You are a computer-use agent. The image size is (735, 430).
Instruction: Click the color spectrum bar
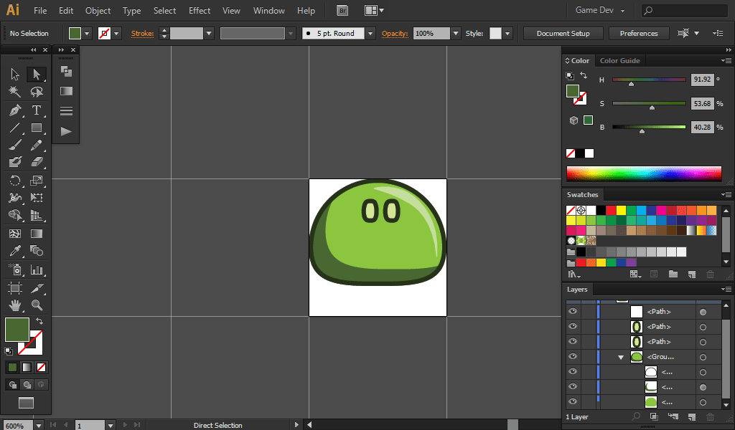[x=643, y=173]
